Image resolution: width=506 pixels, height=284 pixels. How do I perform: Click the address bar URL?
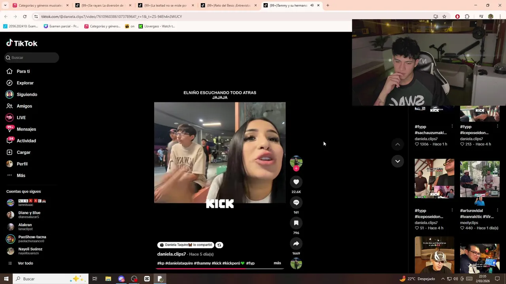[x=111, y=17]
